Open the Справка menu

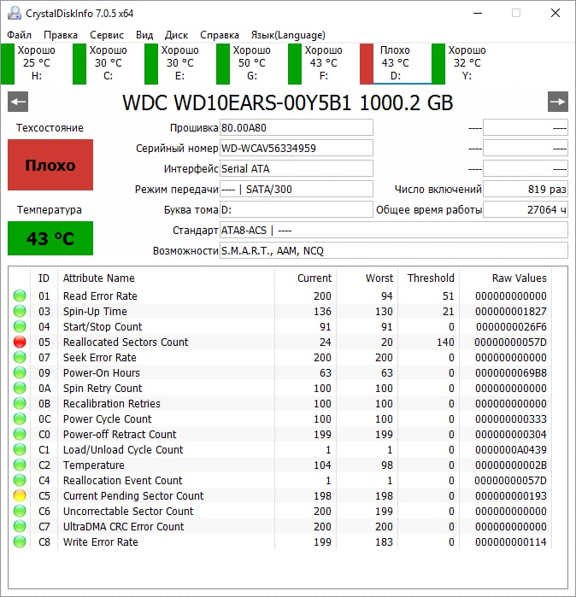click(220, 35)
